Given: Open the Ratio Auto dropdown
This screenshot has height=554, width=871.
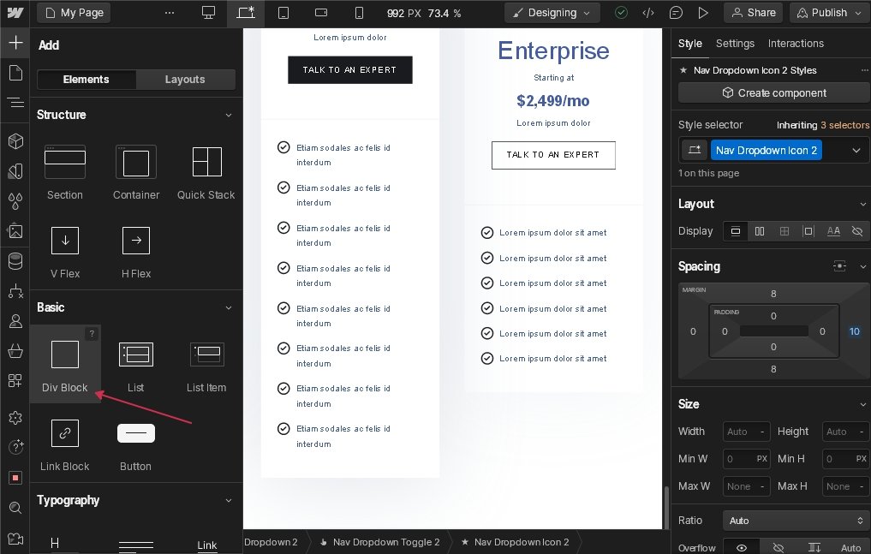Looking at the screenshot, I should pos(796,521).
